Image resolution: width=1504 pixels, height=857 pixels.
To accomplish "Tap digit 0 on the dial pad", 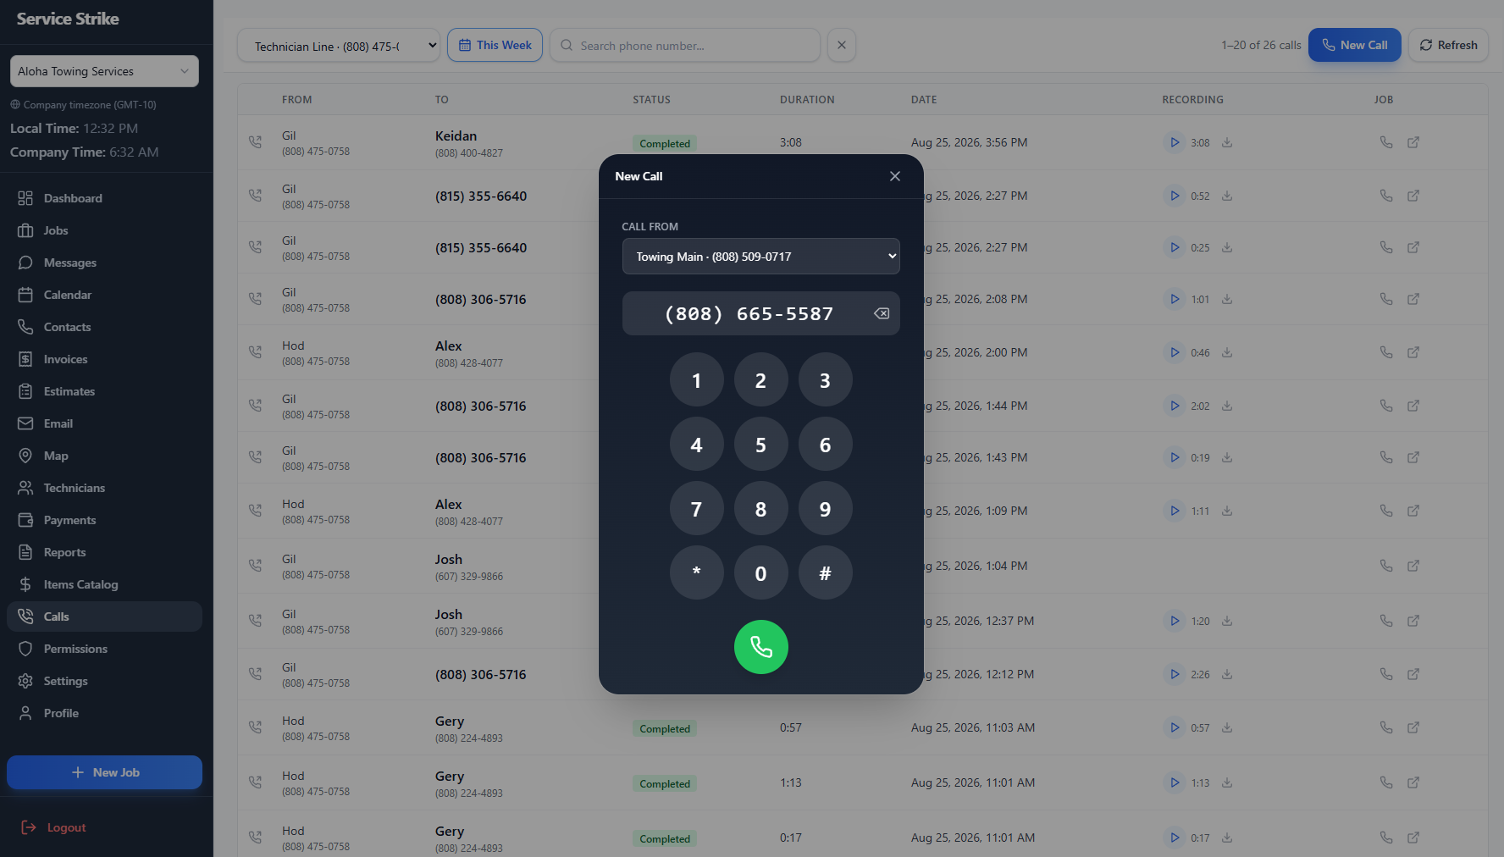I will tap(760, 573).
